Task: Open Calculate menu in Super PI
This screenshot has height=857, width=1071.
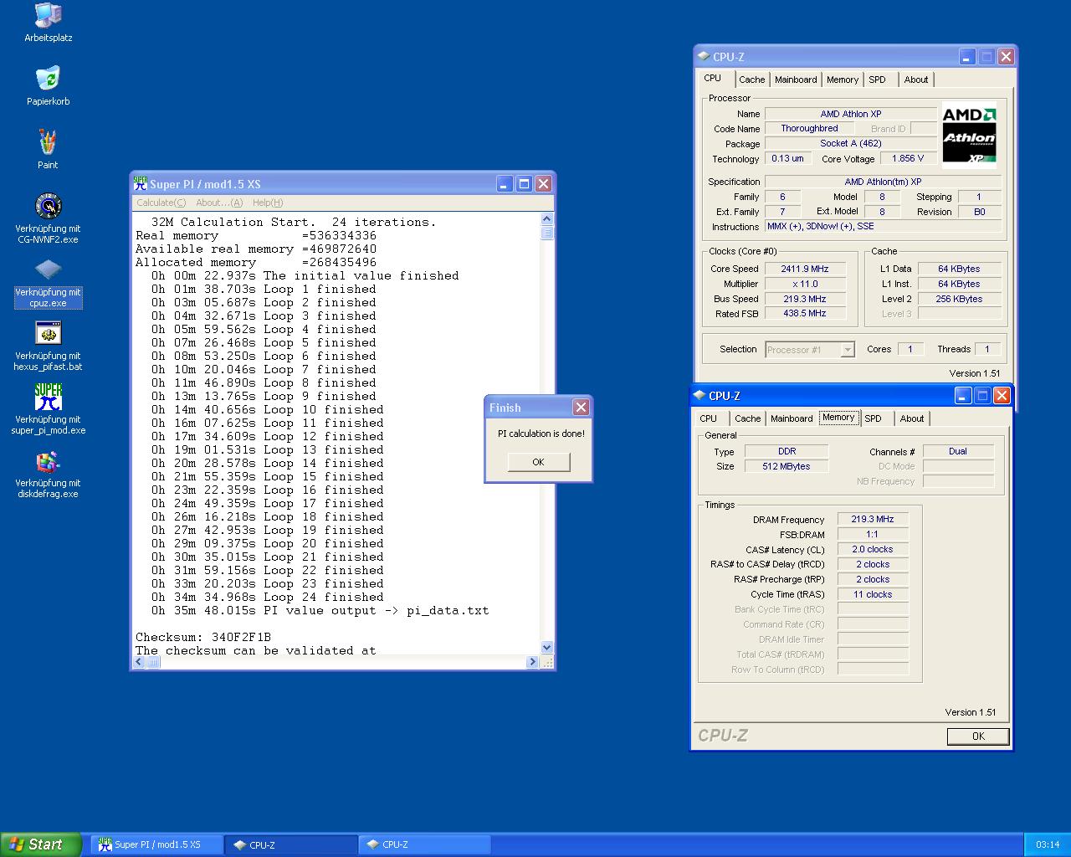Action: pos(161,203)
